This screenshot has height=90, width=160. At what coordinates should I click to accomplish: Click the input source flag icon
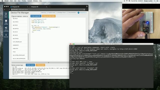click(x=129, y=1)
